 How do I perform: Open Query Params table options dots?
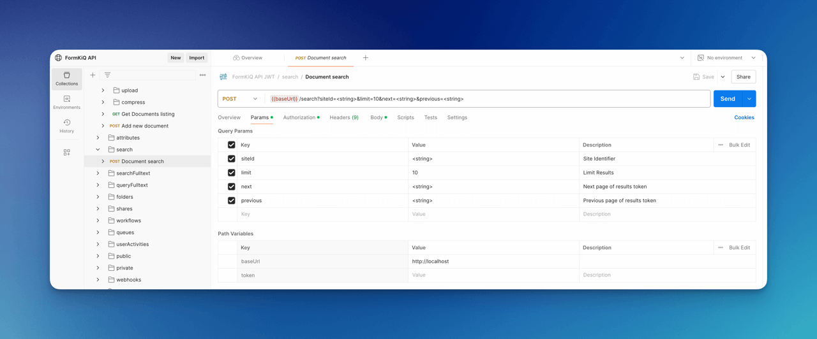click(x=721, y=145)
